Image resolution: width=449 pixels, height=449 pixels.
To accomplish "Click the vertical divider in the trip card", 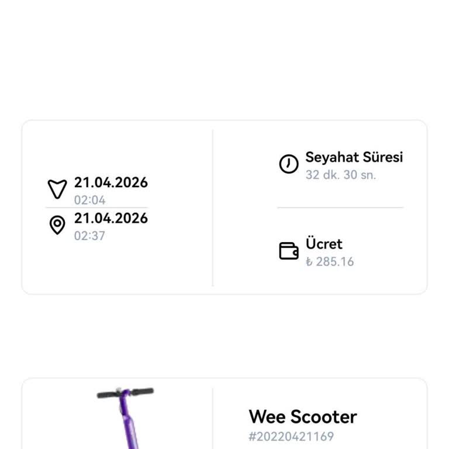I will tap(213, 208).
